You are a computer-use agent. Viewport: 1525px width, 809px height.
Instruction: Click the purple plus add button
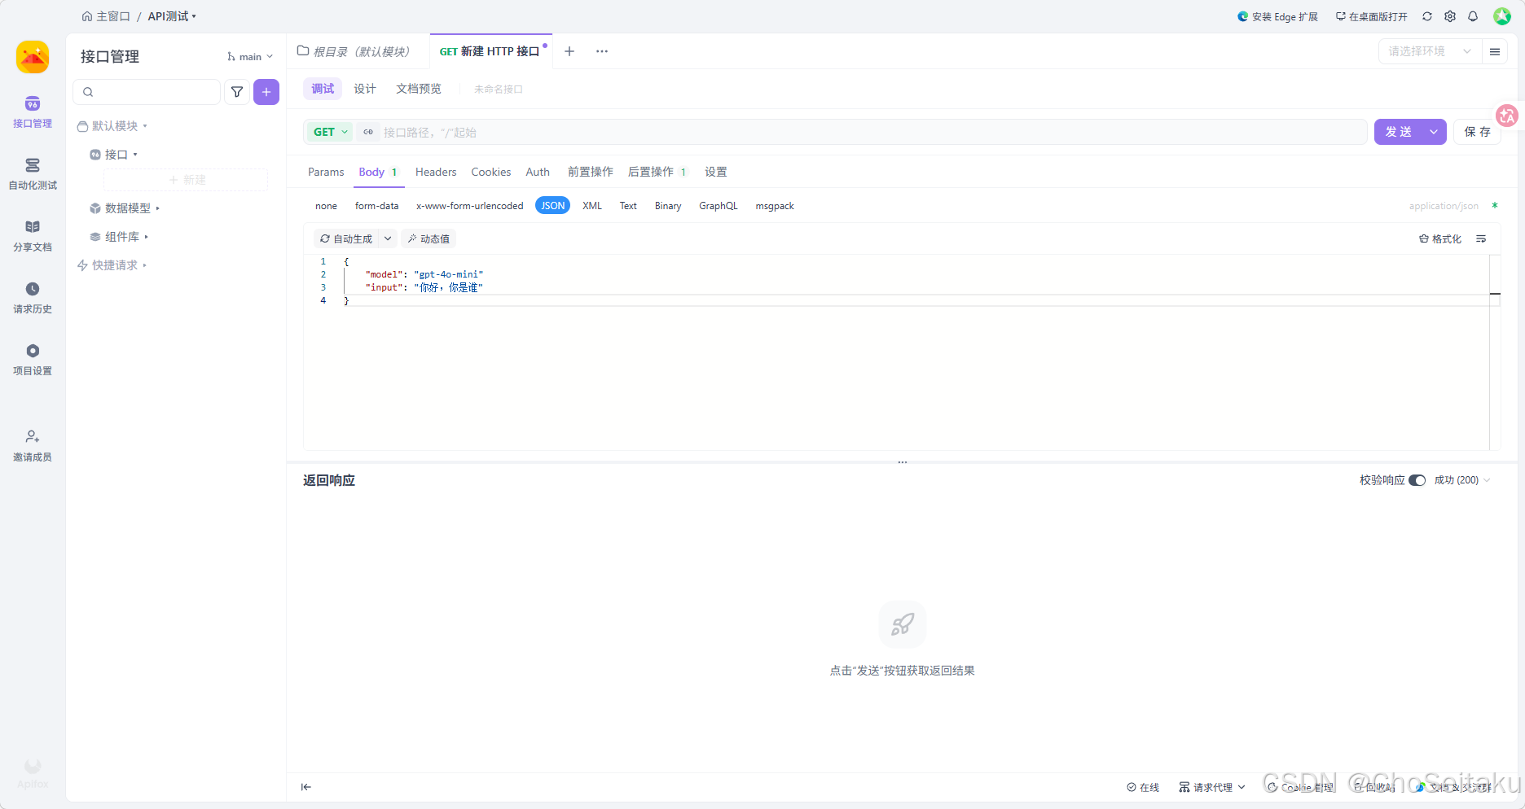[x=266, y=92]
